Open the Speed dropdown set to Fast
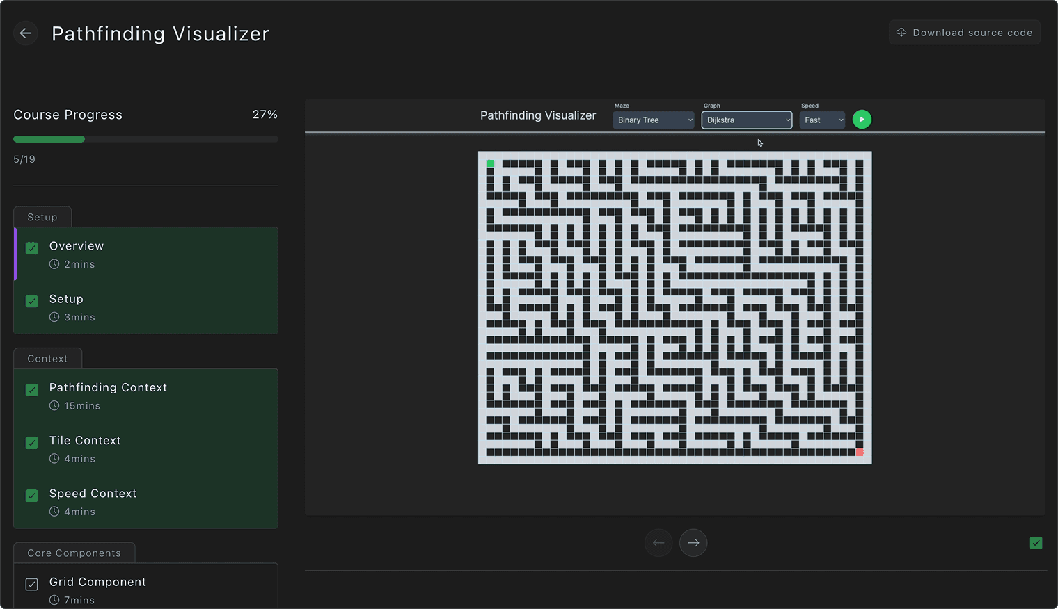Image resolution: width=1058 pixels, height=609 pixels. (x=822, y=120)
